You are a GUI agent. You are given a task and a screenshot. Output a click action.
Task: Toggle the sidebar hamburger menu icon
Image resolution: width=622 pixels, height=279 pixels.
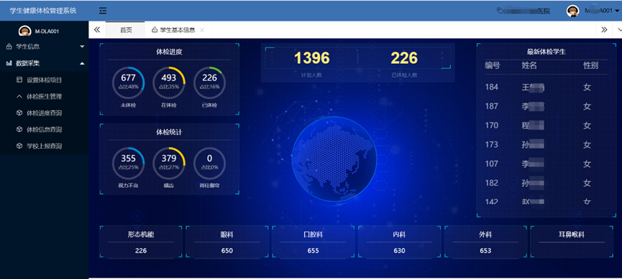tap(103, 11)
